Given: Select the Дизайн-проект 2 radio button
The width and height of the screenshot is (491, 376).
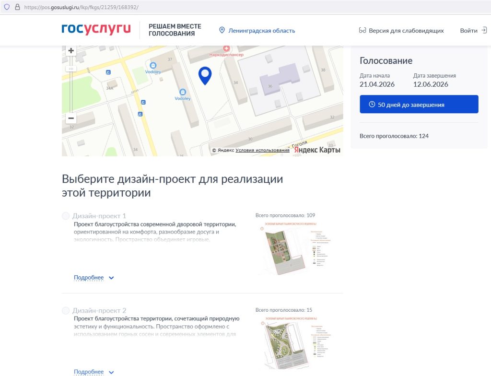Looking at the screenshot, I should coord(66,311).
